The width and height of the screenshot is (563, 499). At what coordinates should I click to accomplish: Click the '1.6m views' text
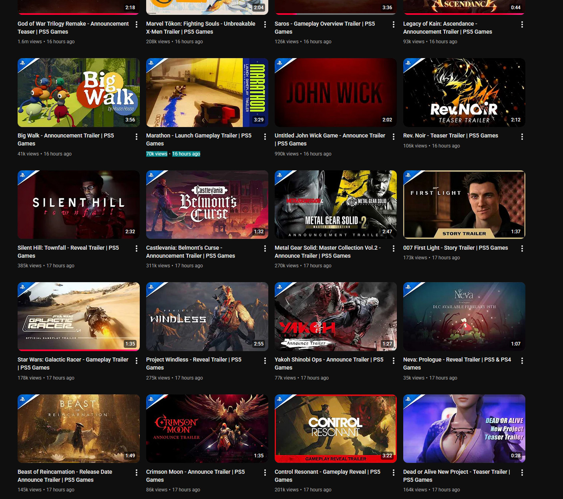point(30,42)
